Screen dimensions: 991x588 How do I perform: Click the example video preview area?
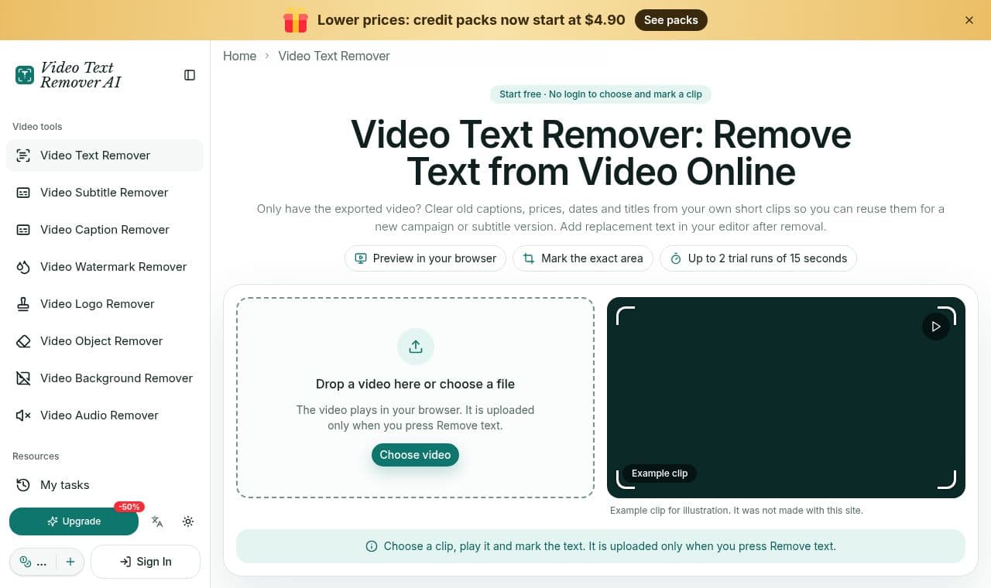pyautogui.click(x=786, y=398)
